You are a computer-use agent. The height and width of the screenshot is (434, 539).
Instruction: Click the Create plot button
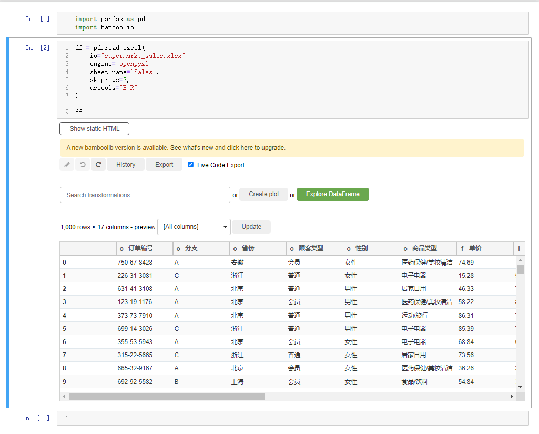tap(263, 194)
